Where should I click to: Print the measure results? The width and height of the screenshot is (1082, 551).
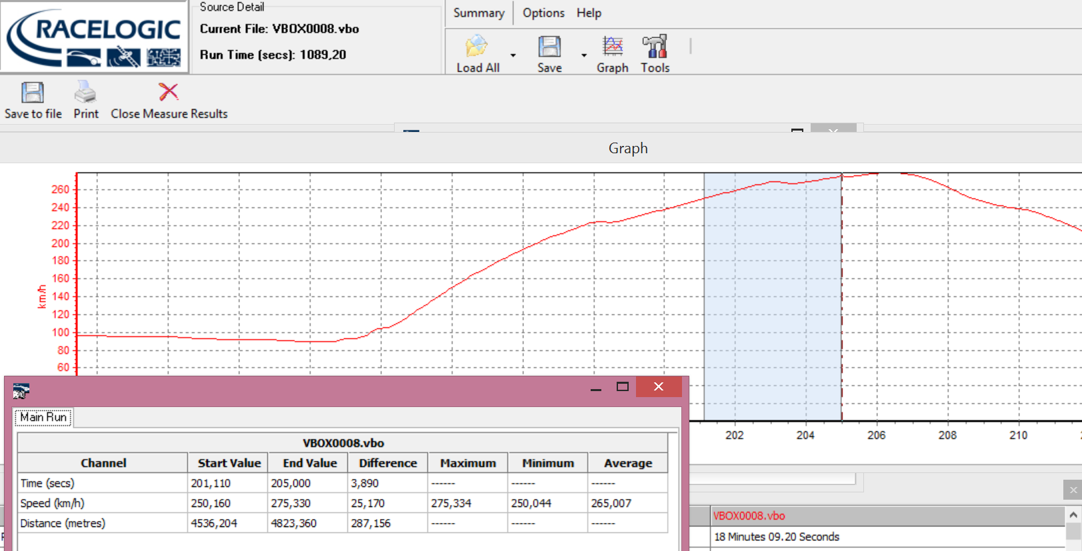click(85, 93)
